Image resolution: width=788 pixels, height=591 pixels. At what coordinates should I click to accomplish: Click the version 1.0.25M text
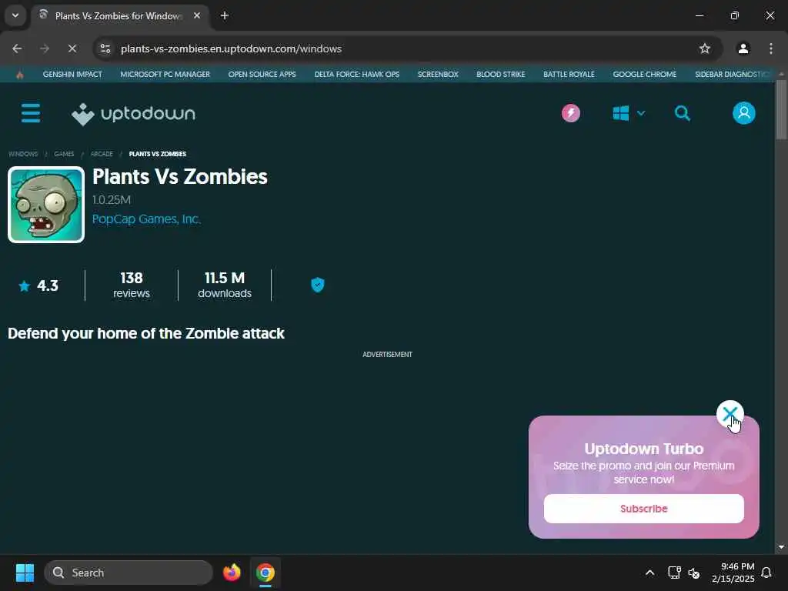(112, 200)
